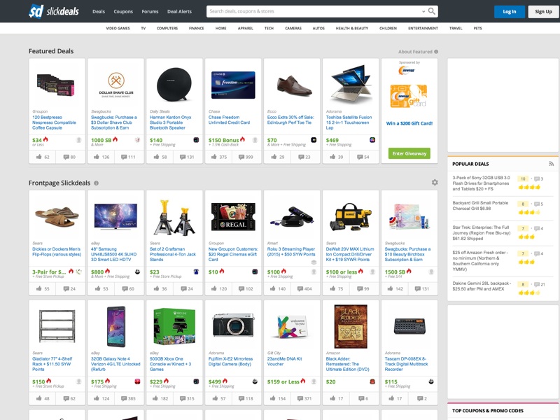Viewport: 560px width, 420px height.
Task: Click the Log In button
Action: pos(510,11)
